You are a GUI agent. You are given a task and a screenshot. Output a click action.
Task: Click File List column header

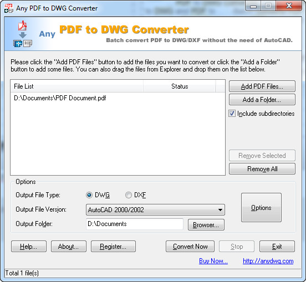[x=77, y=86]
